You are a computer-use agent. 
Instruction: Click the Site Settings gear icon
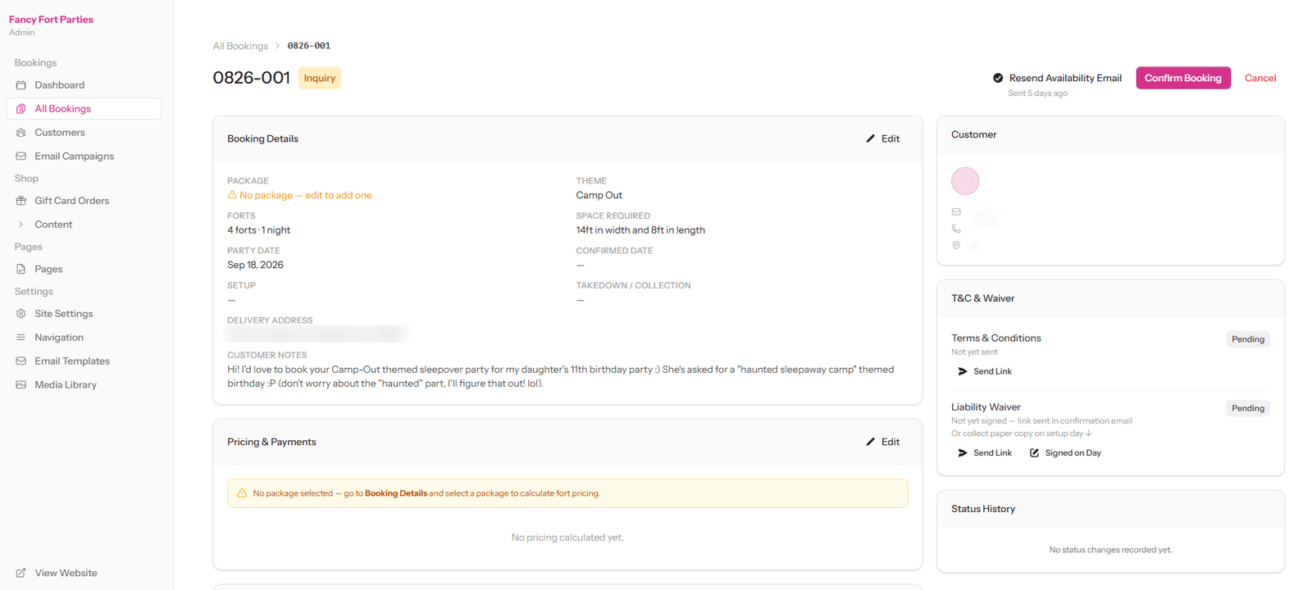tap(21, 314)
